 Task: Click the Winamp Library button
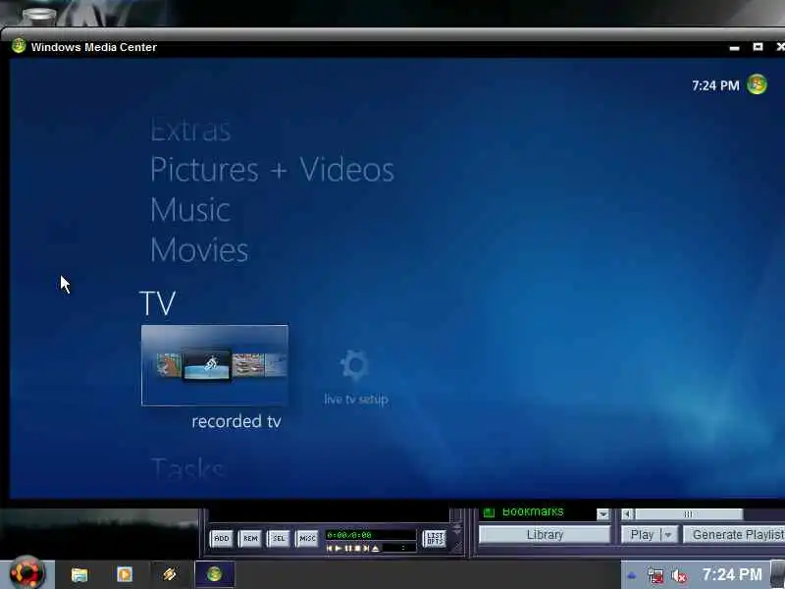point(545,534)
